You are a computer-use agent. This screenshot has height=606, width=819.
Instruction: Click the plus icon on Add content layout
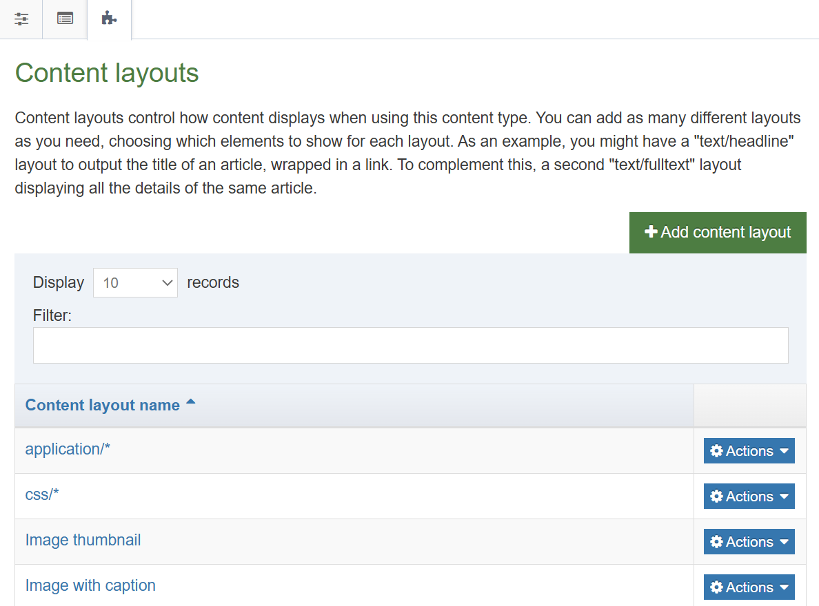(652, 232)
